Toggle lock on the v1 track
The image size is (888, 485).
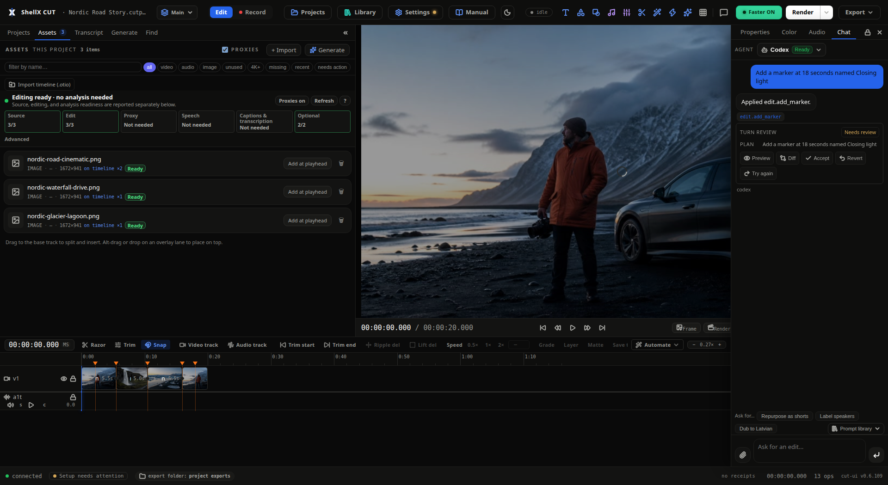point(73,379)
